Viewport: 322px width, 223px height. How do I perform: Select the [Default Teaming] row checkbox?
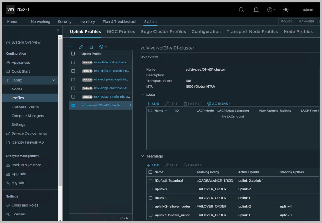pos(150,181)
